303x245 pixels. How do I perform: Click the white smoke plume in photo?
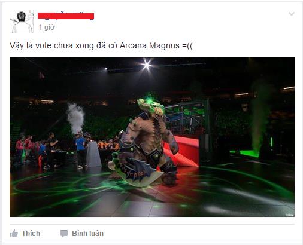(x=76, y=118)
